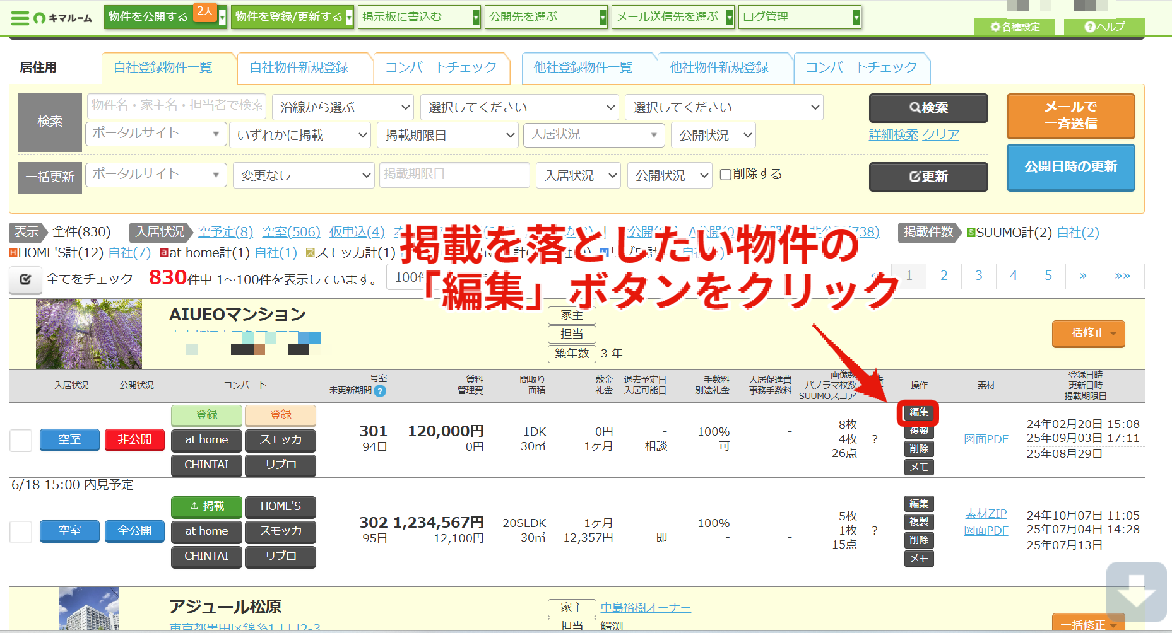Image resolution: width=1172 pixels, height=633 pixels.
Task: Expand the AIUEOマンション 一括修正 dropdown
Action: 1088,334
